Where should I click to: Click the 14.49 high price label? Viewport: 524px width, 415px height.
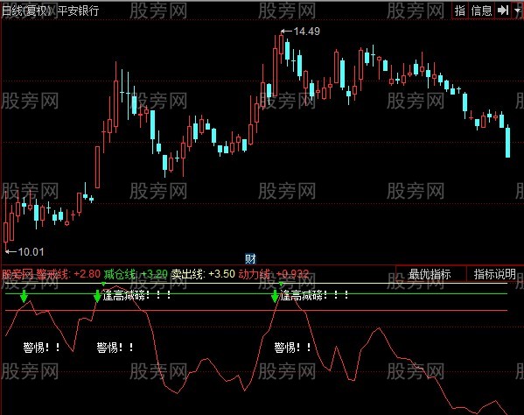tap(306, 32)
